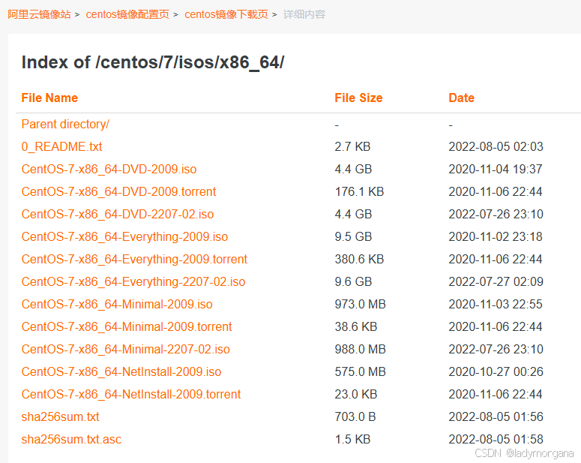The height and width of the screenshot is (463, 581).
Task: Open the Parent directory/ link
Action: 65,125
